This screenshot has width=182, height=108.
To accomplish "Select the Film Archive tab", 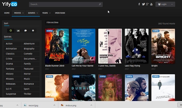I will 52,23.
